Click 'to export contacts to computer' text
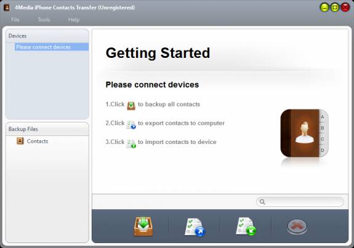This screenshot has height=248, width=354. (181, 123)
